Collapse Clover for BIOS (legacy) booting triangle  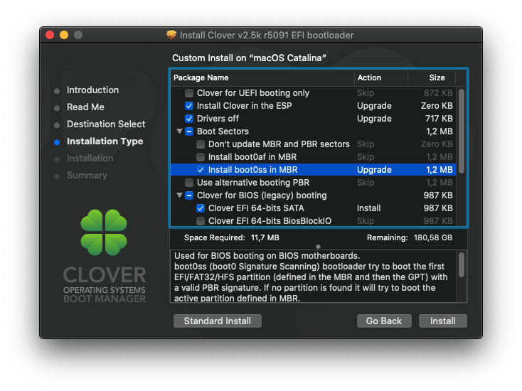179,195
